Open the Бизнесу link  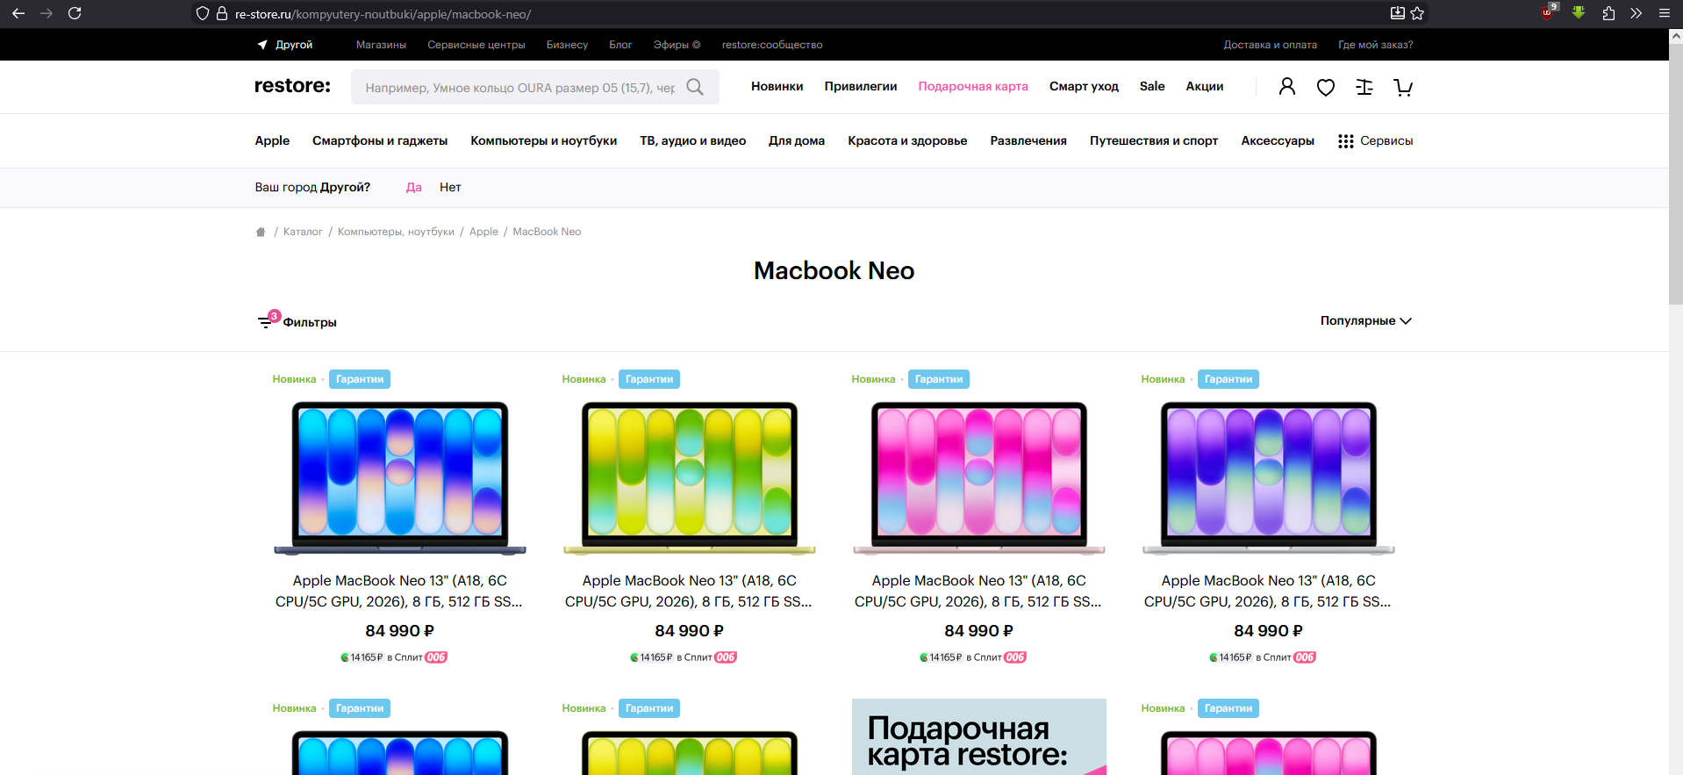pyautogui.click(x=568, y=45)
